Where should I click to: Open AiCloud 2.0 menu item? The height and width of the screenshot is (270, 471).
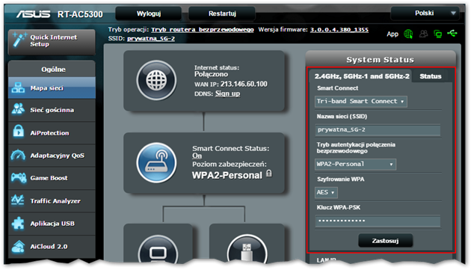point(52,247)
